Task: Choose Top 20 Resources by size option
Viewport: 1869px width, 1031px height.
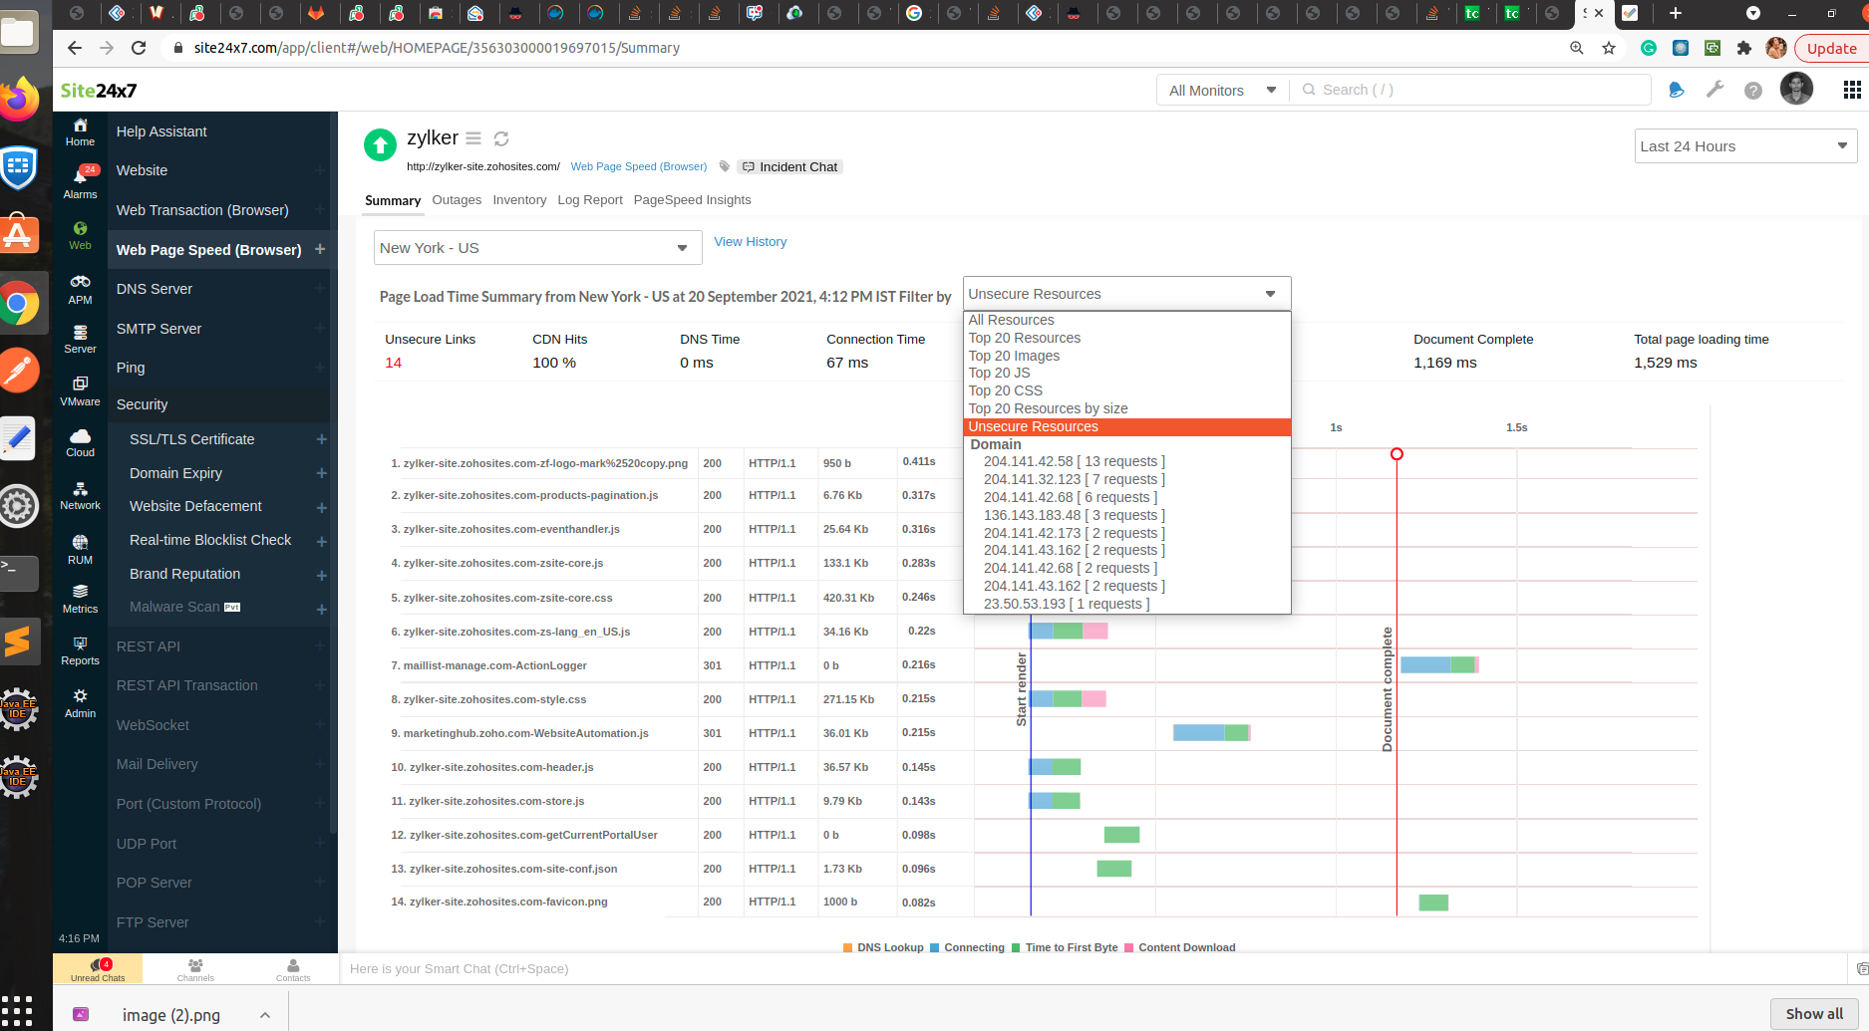Action: tap(1126, 408)
